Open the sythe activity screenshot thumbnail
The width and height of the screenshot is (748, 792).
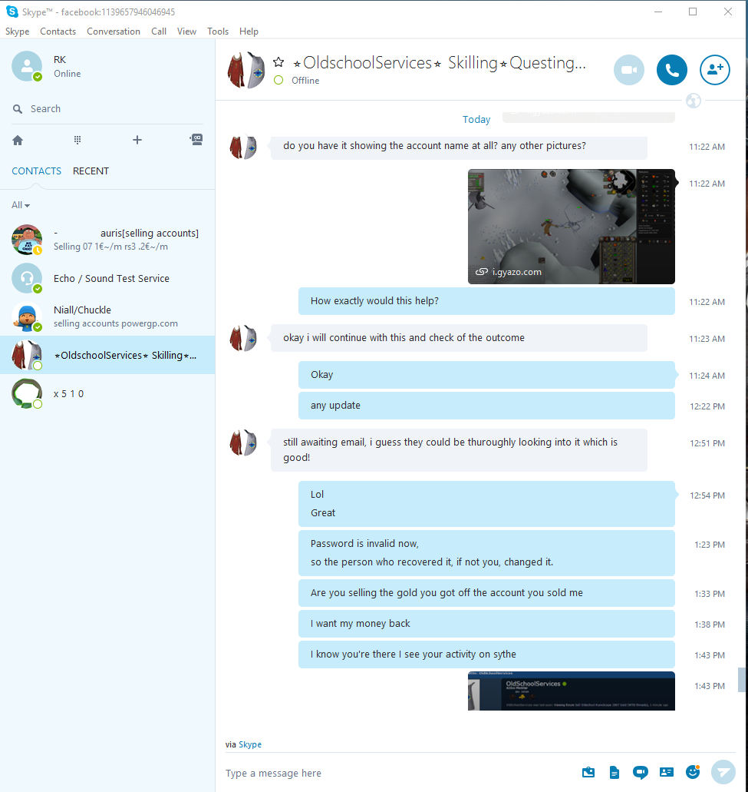pyautogui.click(x=571, y=691)
